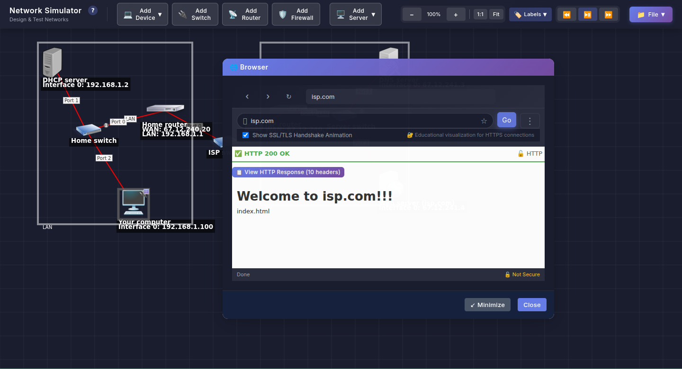Open the Add Server dropdown

[356, 14]
